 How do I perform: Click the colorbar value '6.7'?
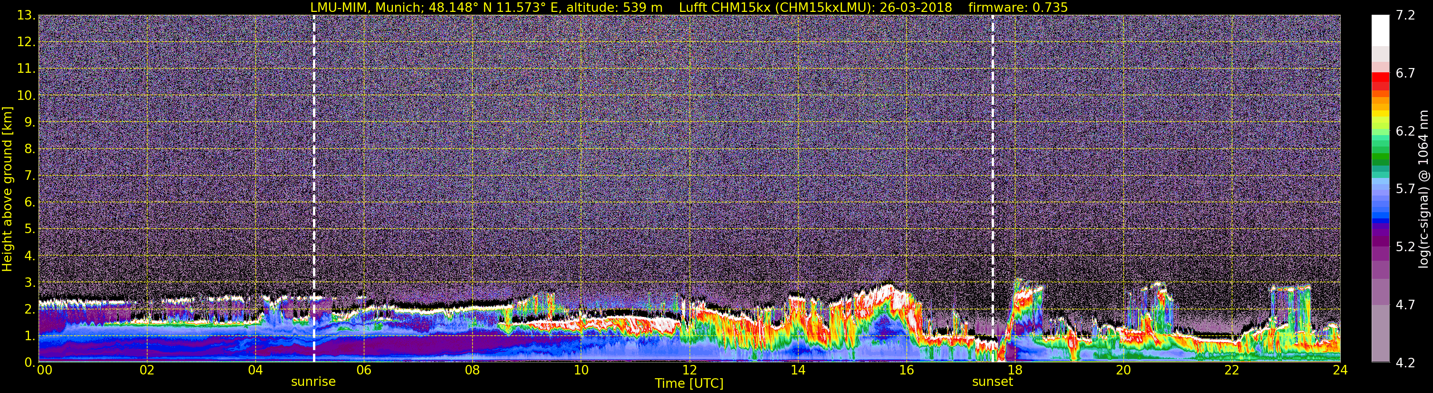[x=1405, y=73]
